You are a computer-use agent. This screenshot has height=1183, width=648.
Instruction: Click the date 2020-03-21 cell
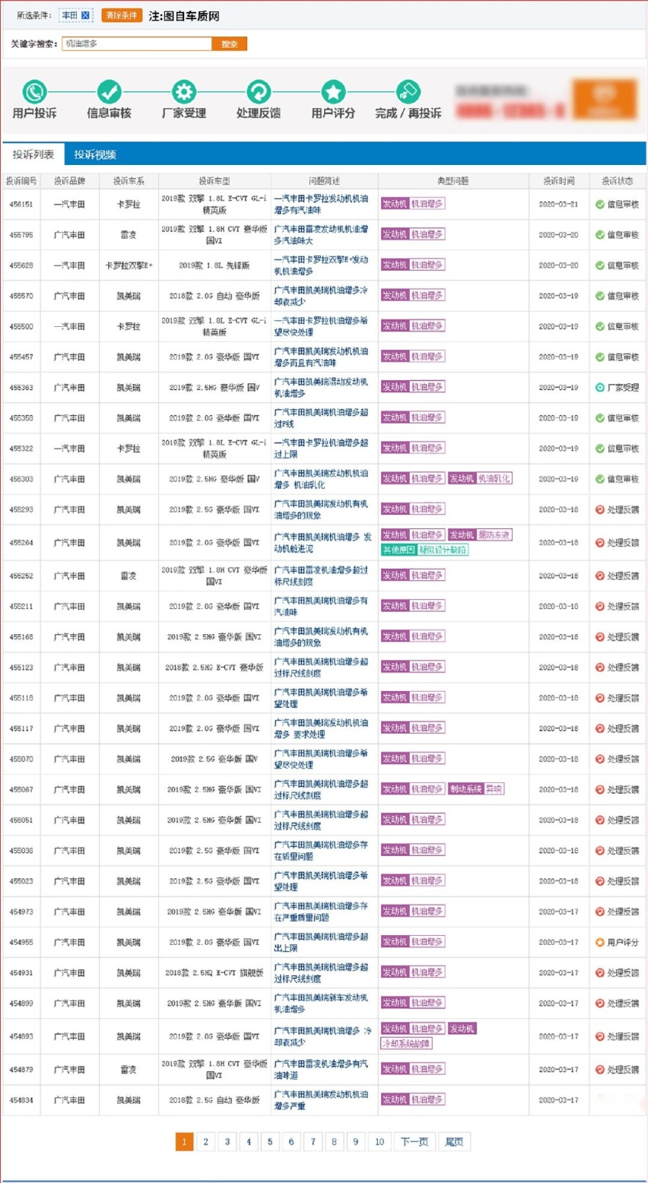point(559,205)
